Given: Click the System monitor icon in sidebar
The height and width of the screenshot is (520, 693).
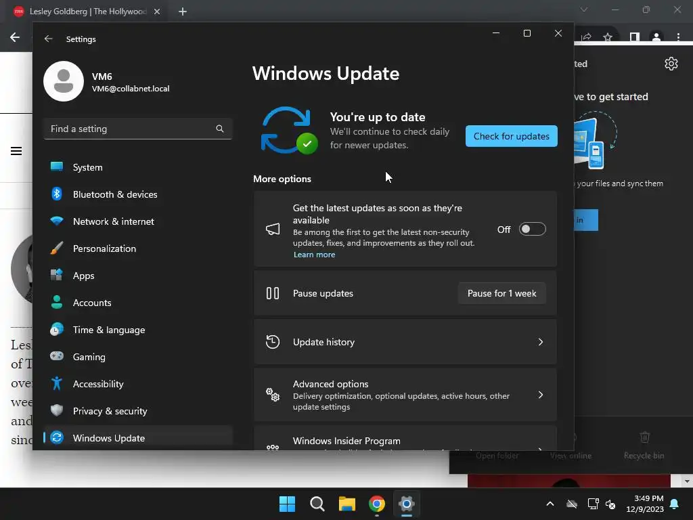Looking at the screenshot, I should [57, 167].
